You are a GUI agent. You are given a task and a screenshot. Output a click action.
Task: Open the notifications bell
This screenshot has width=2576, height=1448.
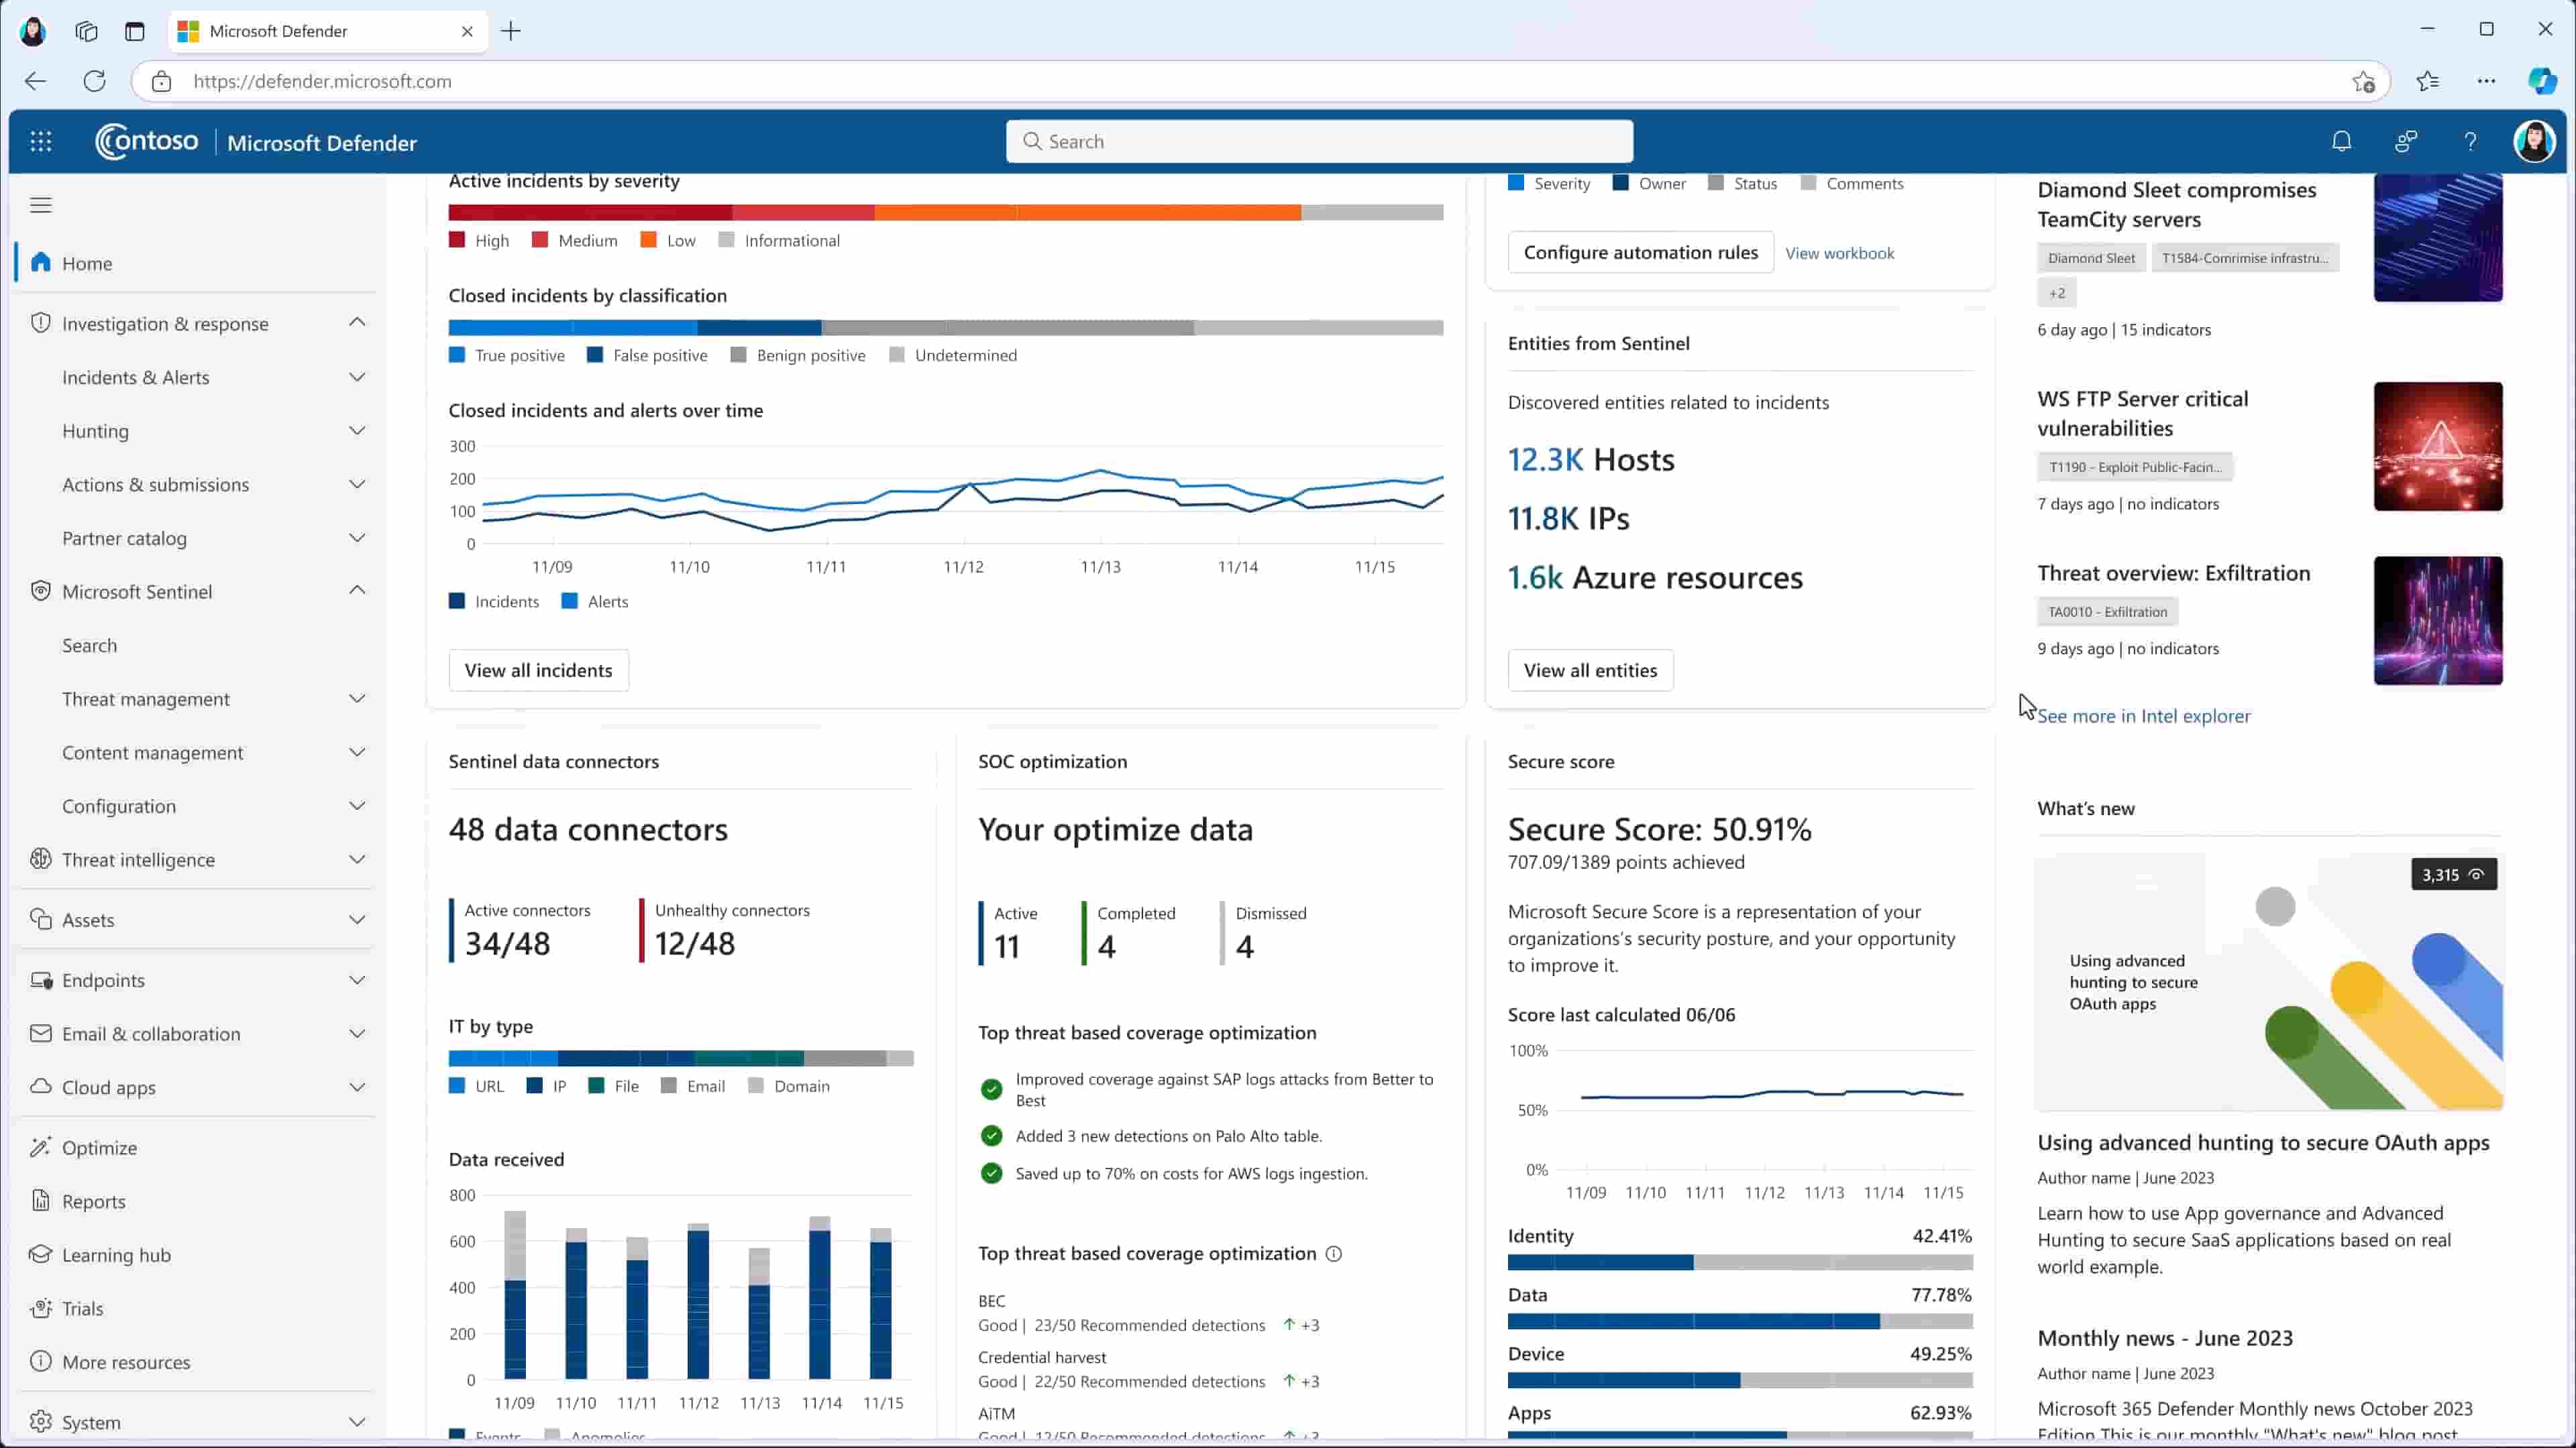(x=2341, y=142)
